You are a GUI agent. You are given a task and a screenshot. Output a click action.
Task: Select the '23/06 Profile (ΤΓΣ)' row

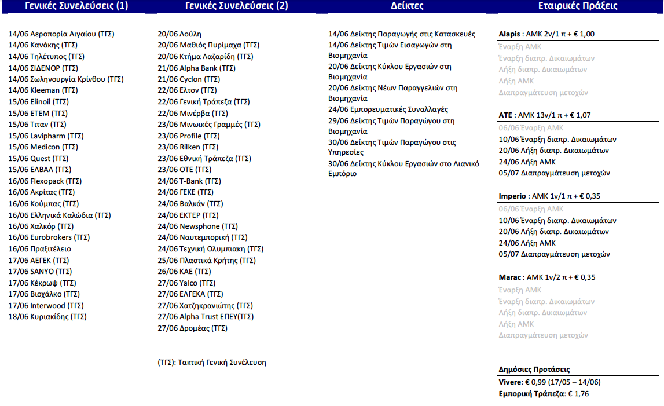pyautogui.click(x=189, y=136)
